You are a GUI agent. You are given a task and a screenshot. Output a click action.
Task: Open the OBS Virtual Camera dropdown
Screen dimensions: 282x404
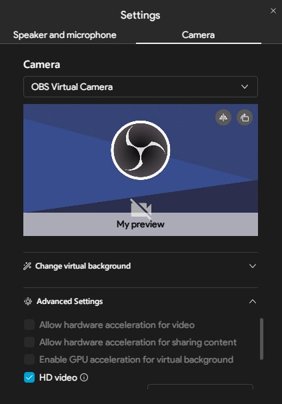(141, 87)
